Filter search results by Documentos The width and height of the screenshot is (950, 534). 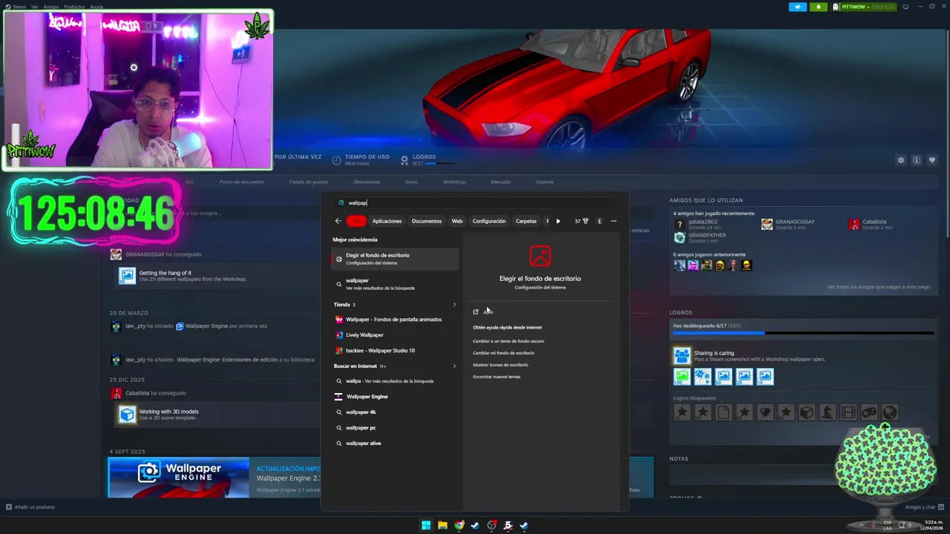pyautogui.click(x=427, y=221)
